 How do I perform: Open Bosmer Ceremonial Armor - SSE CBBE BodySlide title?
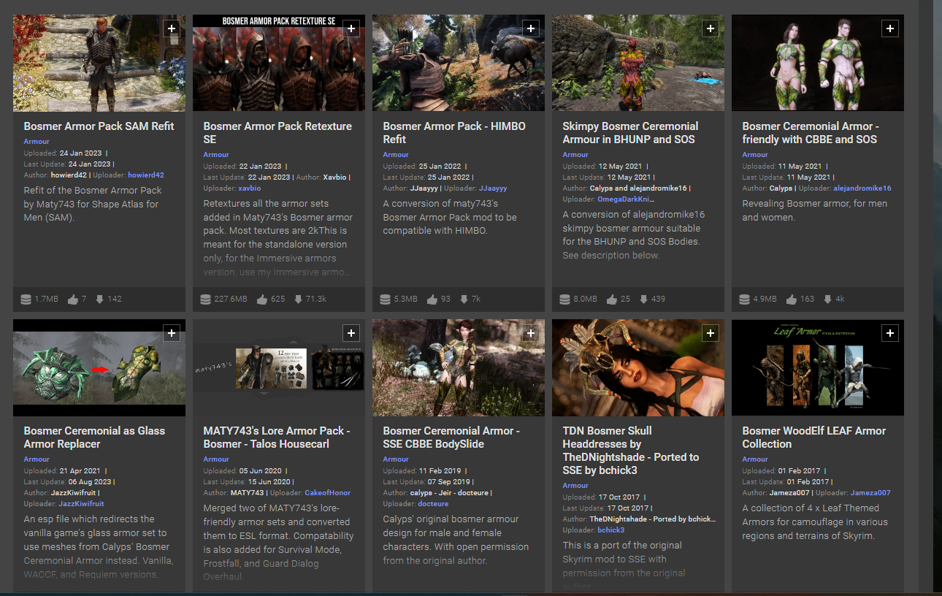click(451, 438)
